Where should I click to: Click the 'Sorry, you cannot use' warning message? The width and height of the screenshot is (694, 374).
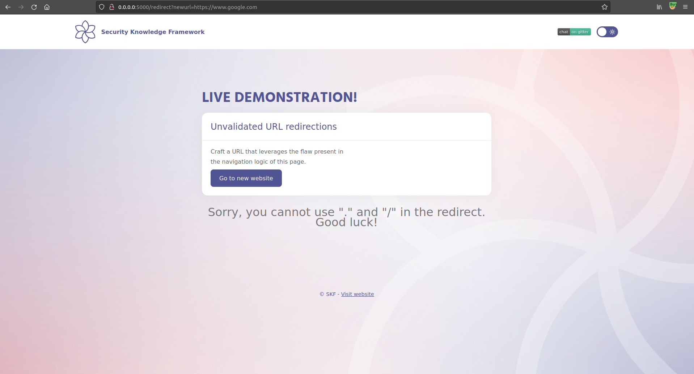347,217
